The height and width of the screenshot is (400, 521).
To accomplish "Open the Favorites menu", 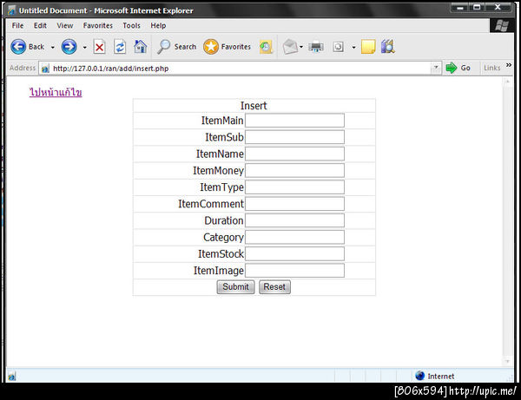I will coord(97,25).
